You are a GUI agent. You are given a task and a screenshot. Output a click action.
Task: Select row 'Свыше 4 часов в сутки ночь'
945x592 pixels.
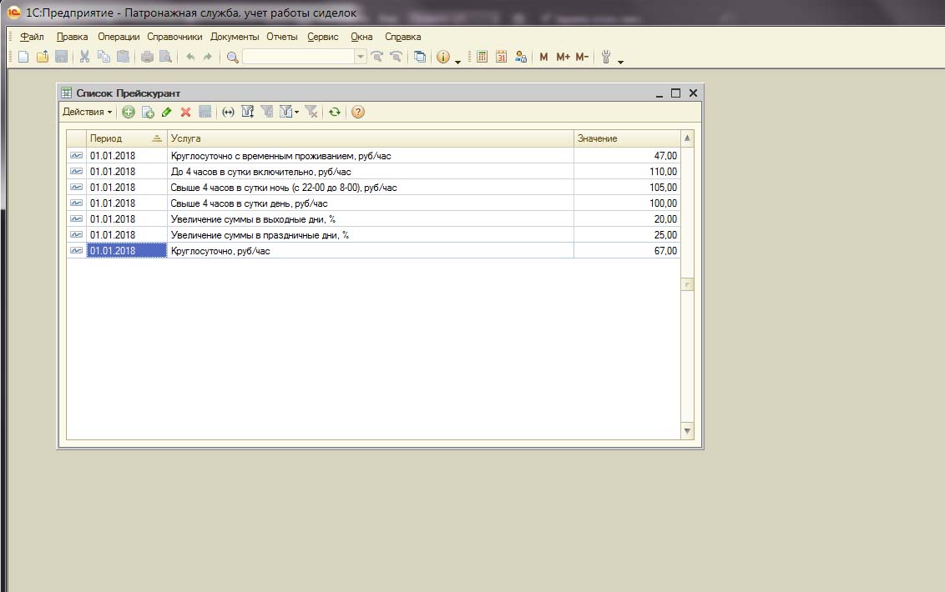[374, 188]
